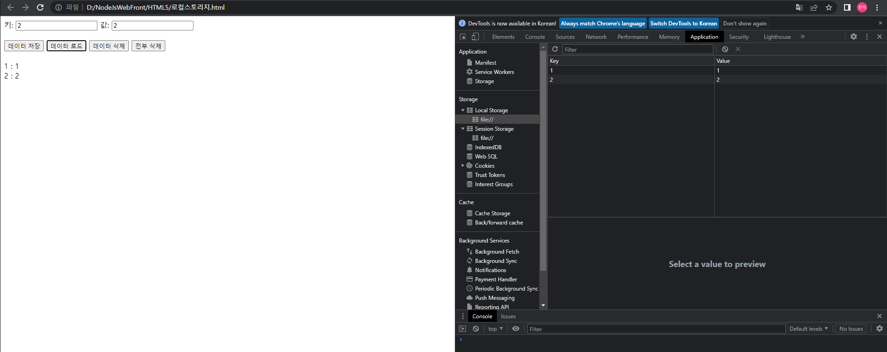The height and width of the screenshot is (352, 887).
Task: Select file:// under Local Storage
Action: click(x=487, y=120)
